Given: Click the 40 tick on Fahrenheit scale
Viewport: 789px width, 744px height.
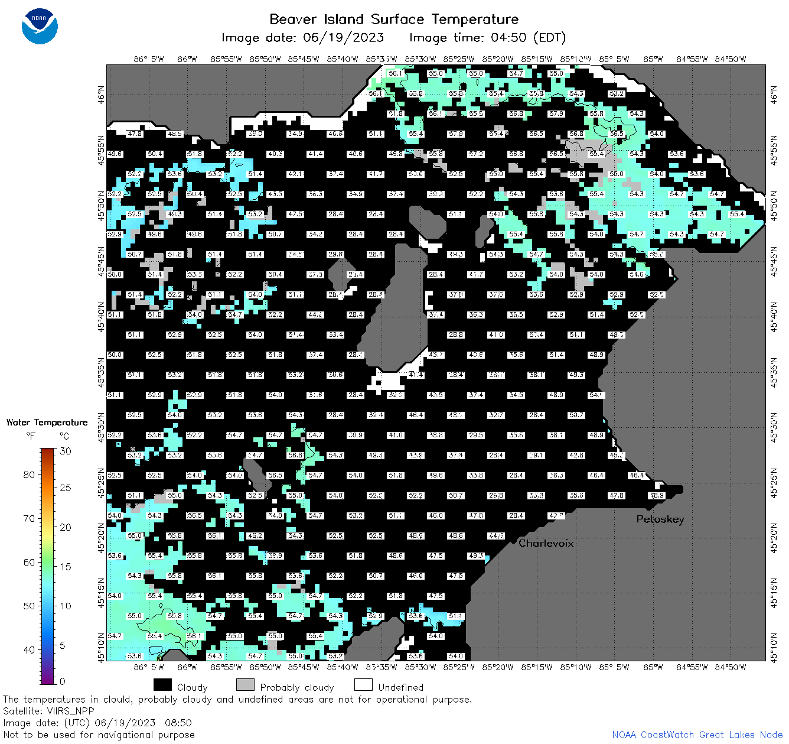Looking at the screenshot, I should [29, 649].
